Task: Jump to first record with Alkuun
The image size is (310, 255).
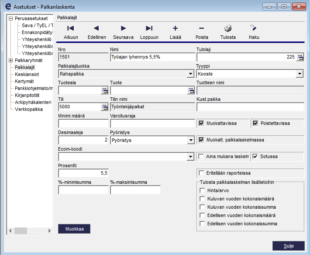Action: pos(71,32)
